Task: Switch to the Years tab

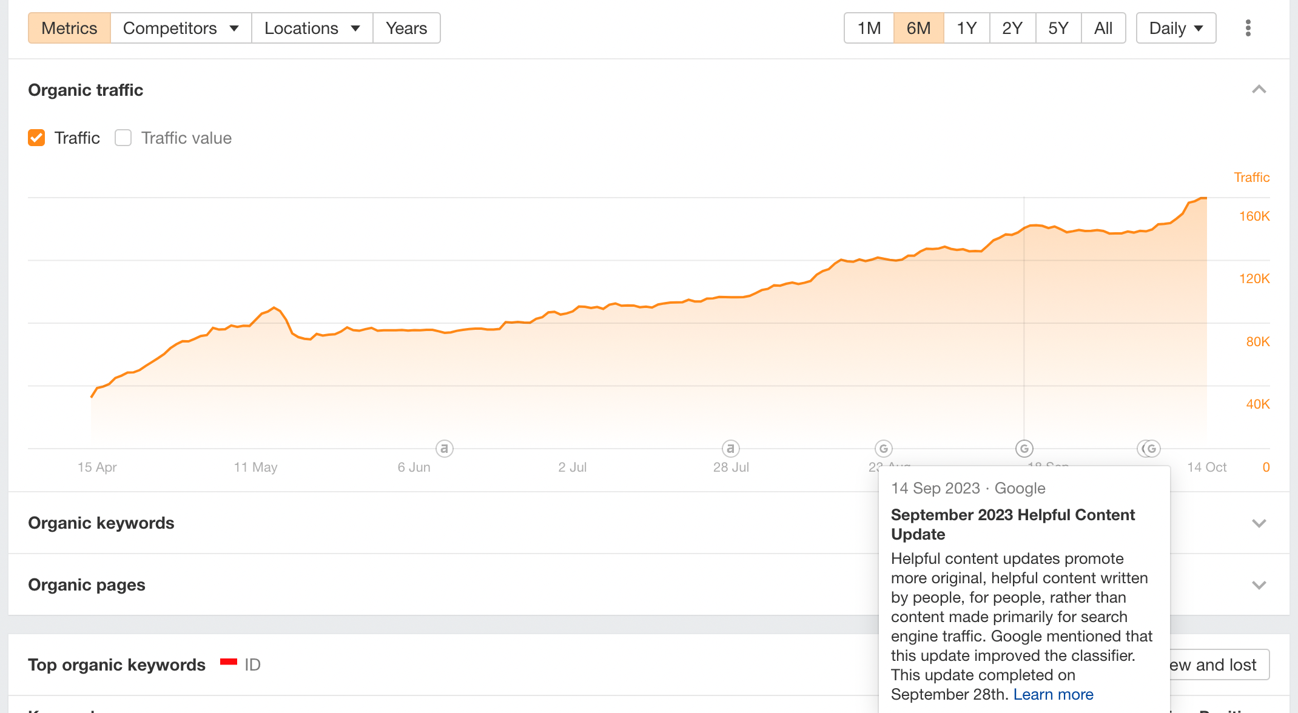Action: click(406, 28)
